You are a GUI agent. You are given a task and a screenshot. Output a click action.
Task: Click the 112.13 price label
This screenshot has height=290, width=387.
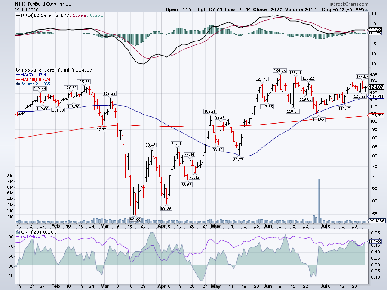pyautogui.click(x=344, y=109)
